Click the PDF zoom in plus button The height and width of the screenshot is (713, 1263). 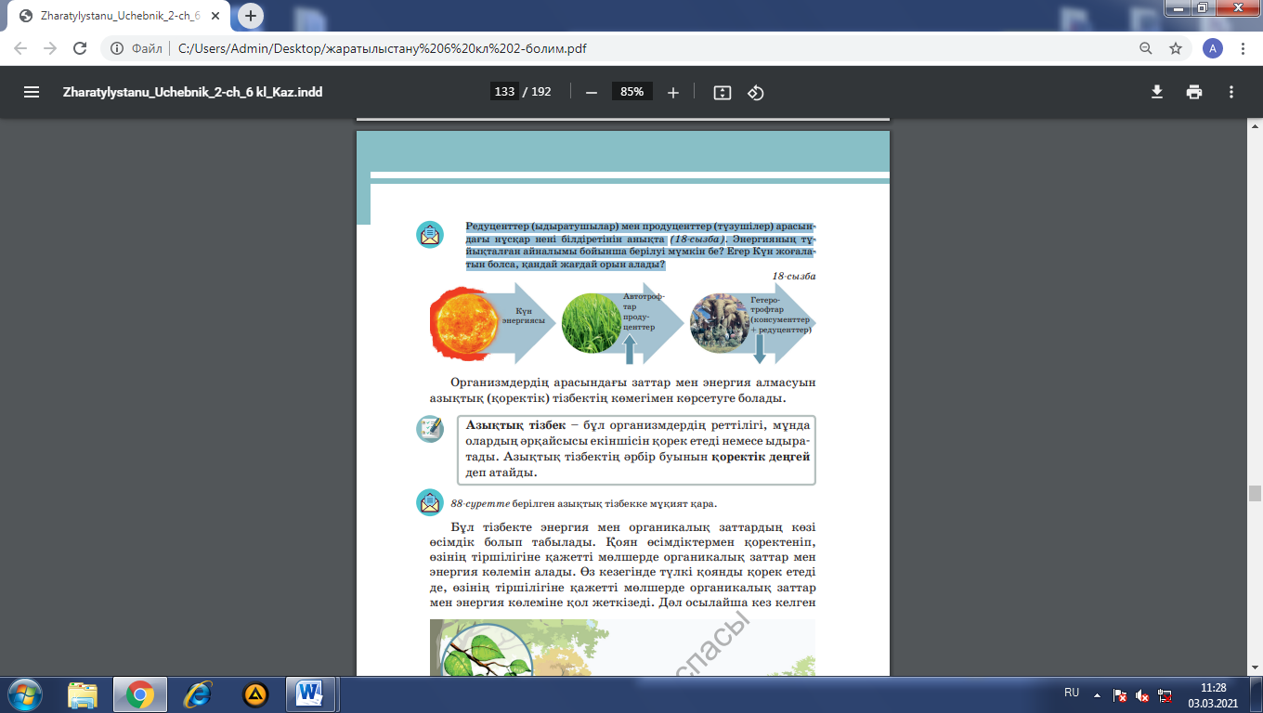[673, 92]
